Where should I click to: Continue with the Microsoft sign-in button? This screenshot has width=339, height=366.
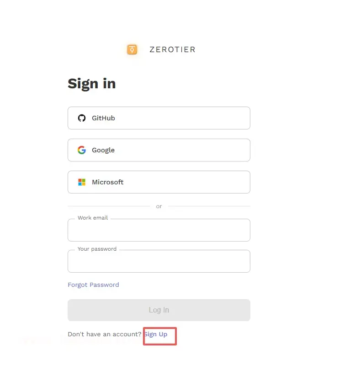click(159, 182)
